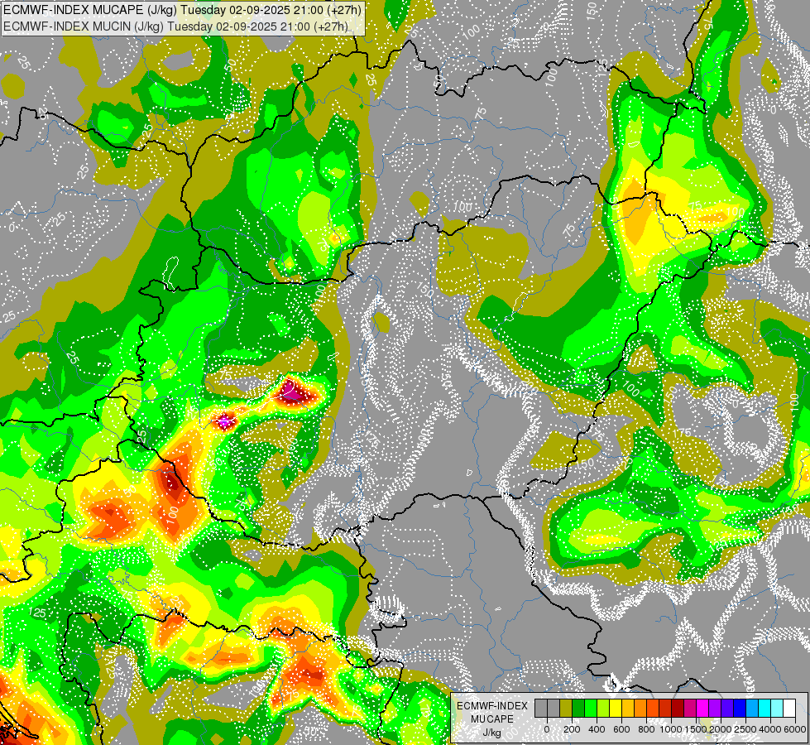The image size is (810, 745).
Task: Click the MUCAPE title line at top
Action: pyautogui.click(x=182, y=9)
